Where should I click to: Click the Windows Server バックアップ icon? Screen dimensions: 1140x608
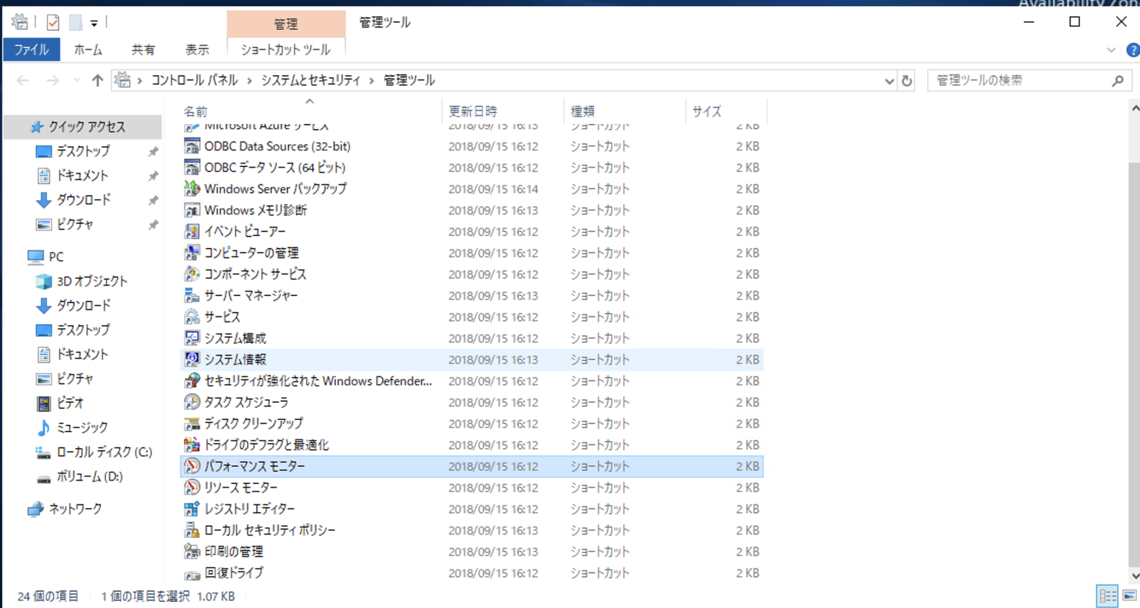coord(191,189)
